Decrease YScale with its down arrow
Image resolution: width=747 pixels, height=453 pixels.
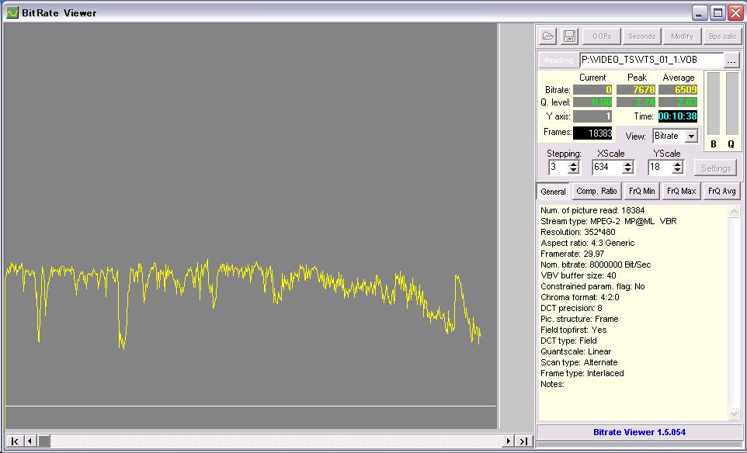tap(678, 171)
